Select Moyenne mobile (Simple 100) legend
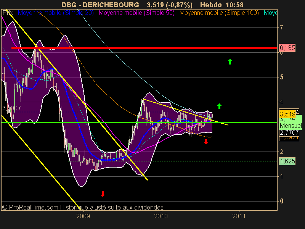Viewport: 305px width, 229px height. (x=219, y=13)
